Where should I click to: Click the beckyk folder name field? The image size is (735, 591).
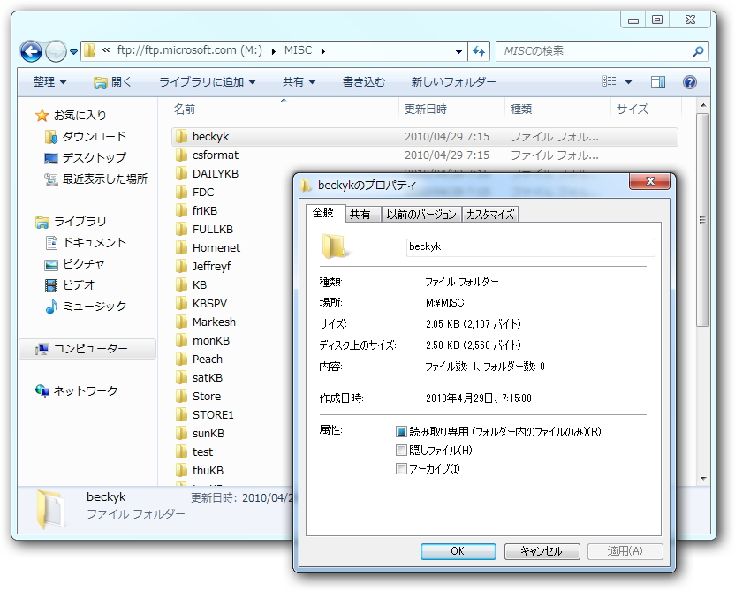click(531, 247)
